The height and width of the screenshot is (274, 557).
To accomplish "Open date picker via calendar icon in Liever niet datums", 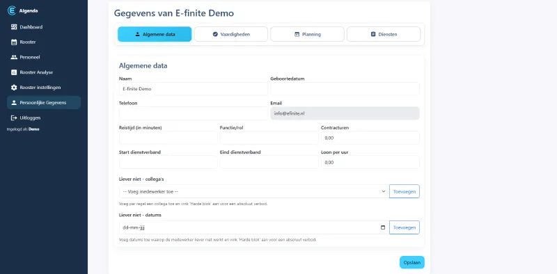I will click(x=383, y=227).
